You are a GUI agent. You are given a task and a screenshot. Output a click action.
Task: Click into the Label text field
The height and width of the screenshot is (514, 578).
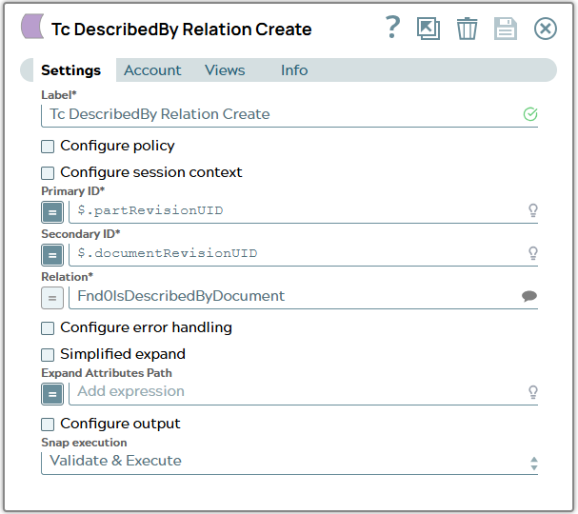click(289, 115)
